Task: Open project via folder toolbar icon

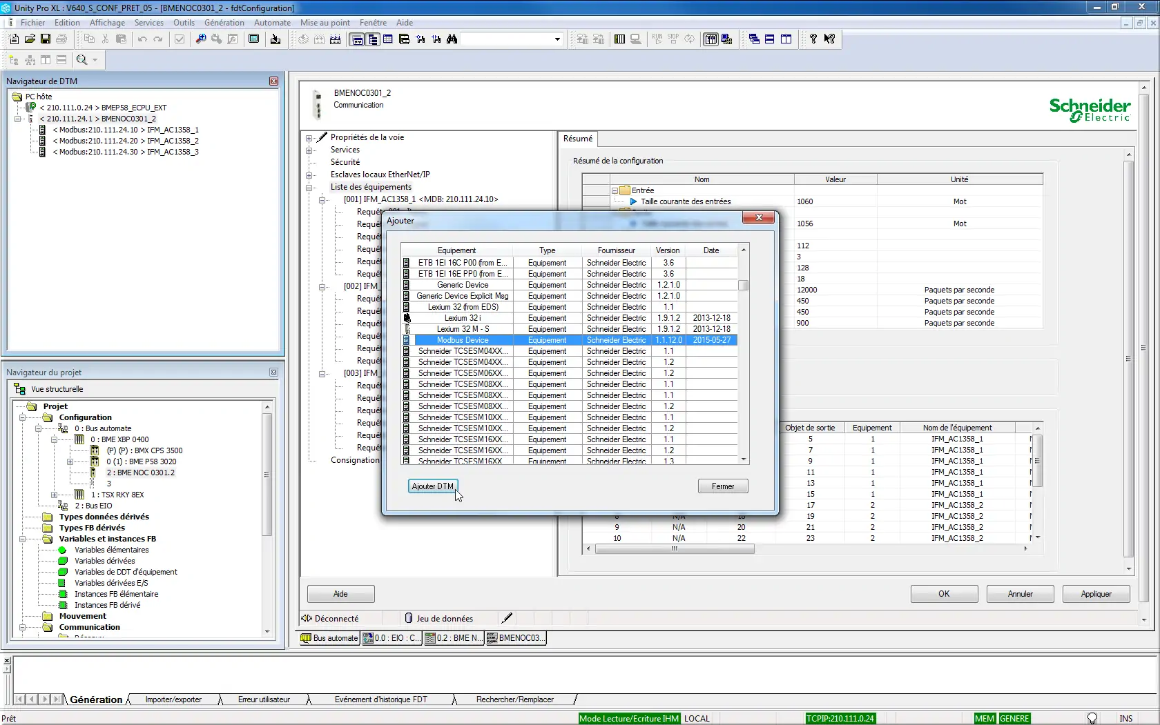Action: [x=30, y=39]
